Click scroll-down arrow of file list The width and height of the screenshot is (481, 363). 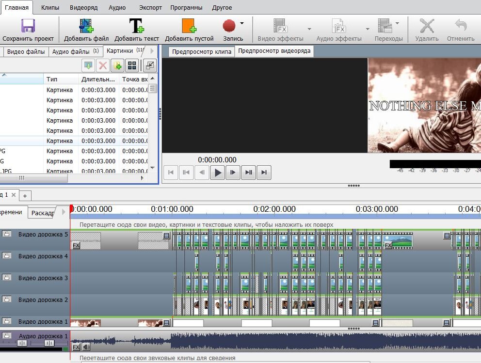(152, 168)
